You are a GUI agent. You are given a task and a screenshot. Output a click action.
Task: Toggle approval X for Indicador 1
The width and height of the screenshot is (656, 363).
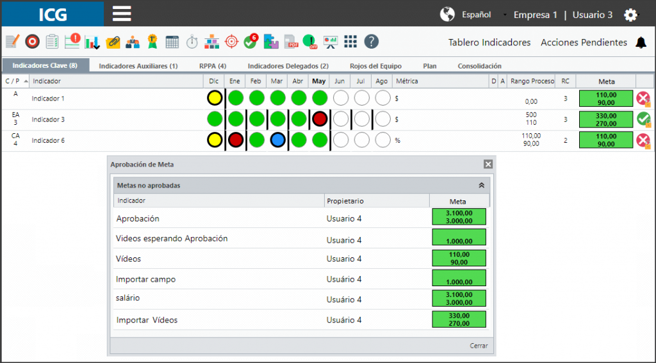pyautogui.click(x=643, y=99)
